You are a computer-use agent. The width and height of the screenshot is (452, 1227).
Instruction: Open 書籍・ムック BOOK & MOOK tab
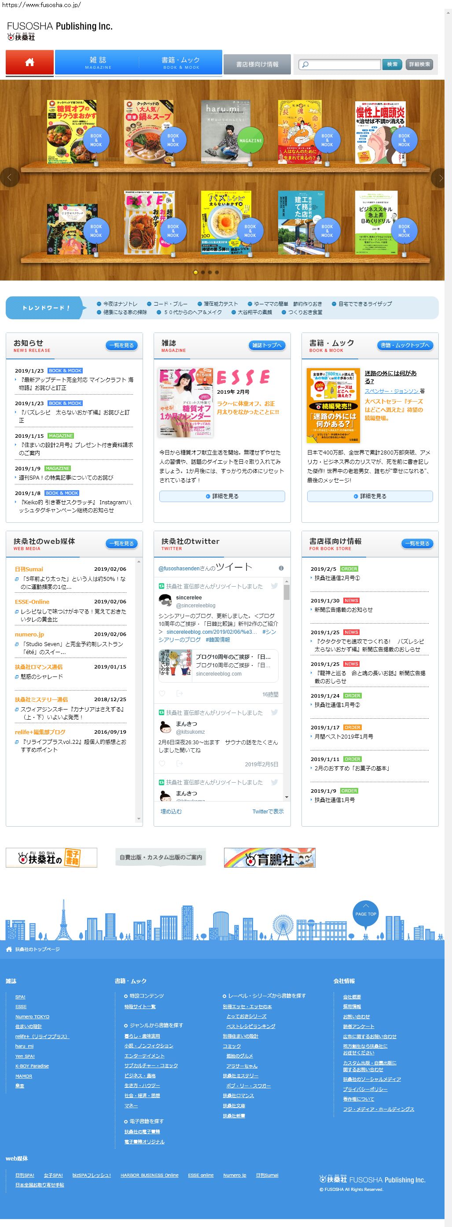coord(181,63)
